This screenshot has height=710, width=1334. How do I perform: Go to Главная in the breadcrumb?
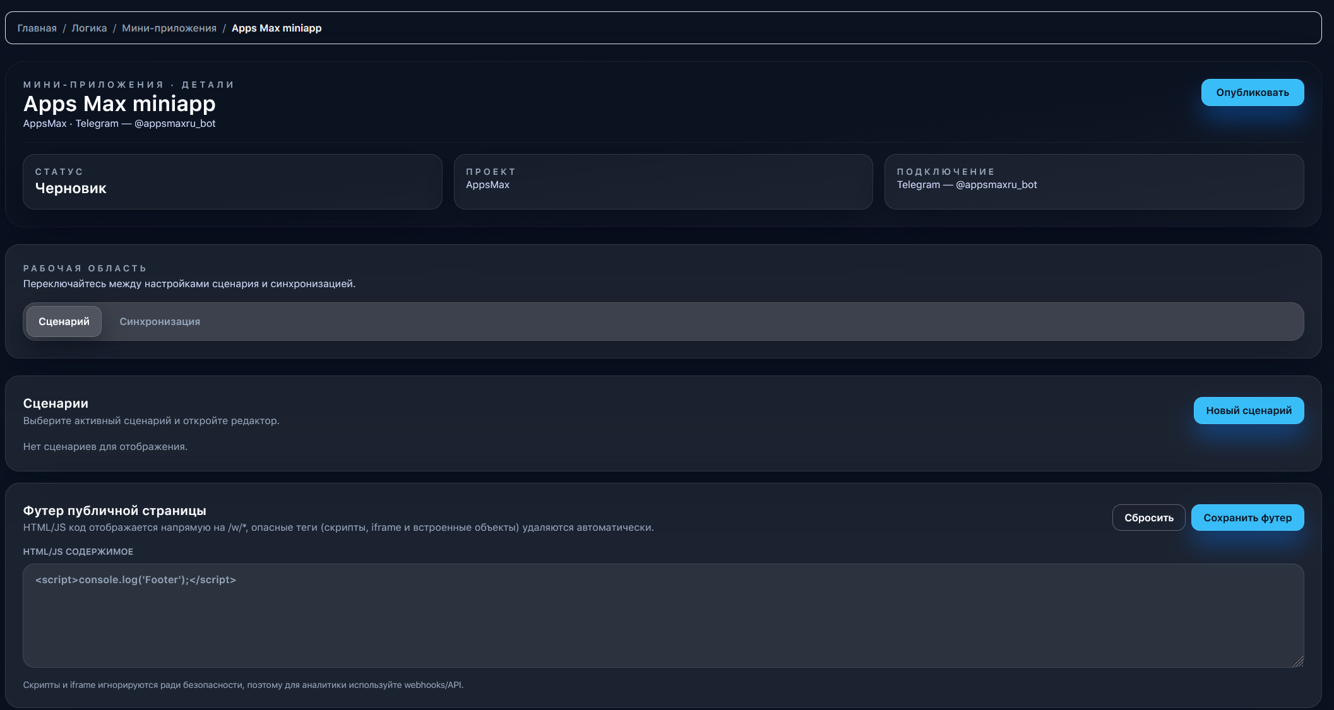tap(37, 28)
